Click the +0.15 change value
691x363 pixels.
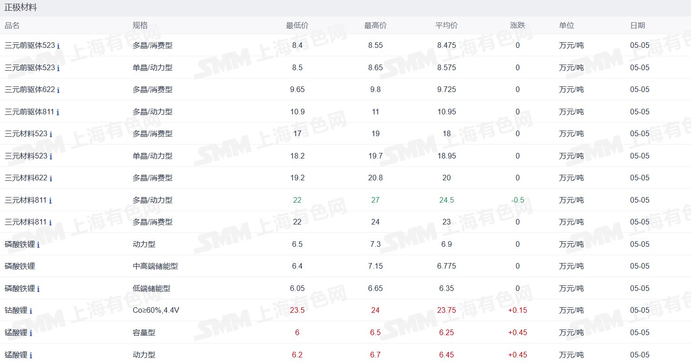point(518,310)
